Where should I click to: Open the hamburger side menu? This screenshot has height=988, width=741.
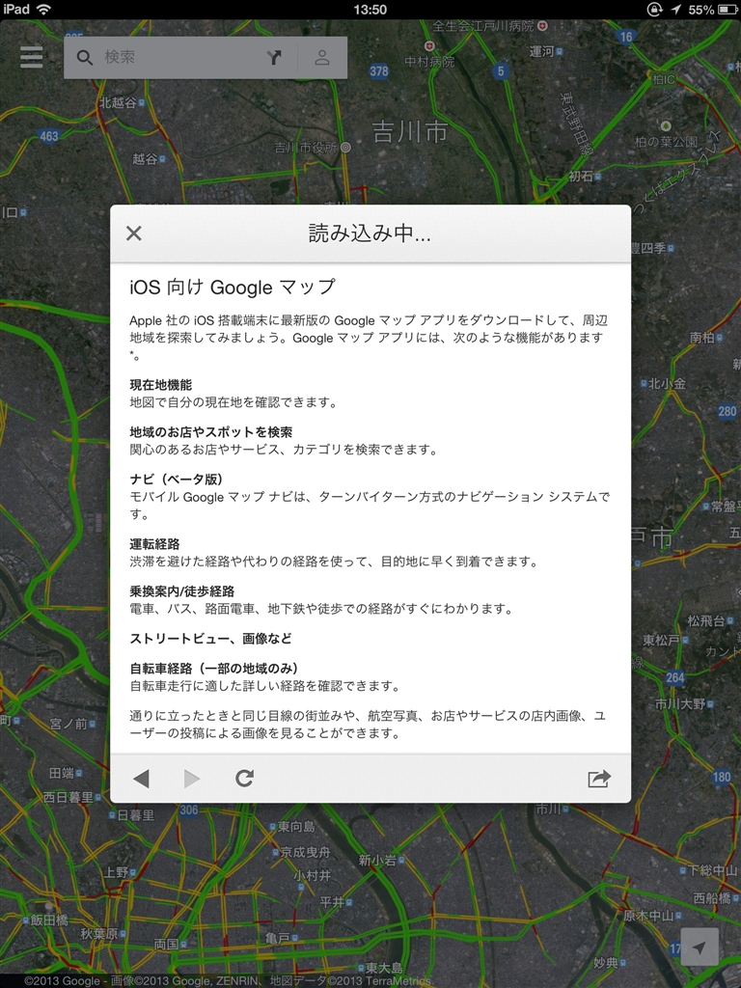coord(32,58)
